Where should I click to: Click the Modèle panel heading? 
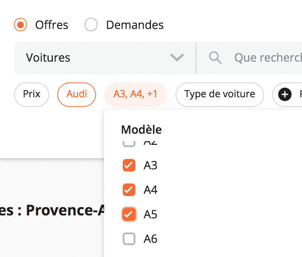pyautogui.click(x=141, y=130)
